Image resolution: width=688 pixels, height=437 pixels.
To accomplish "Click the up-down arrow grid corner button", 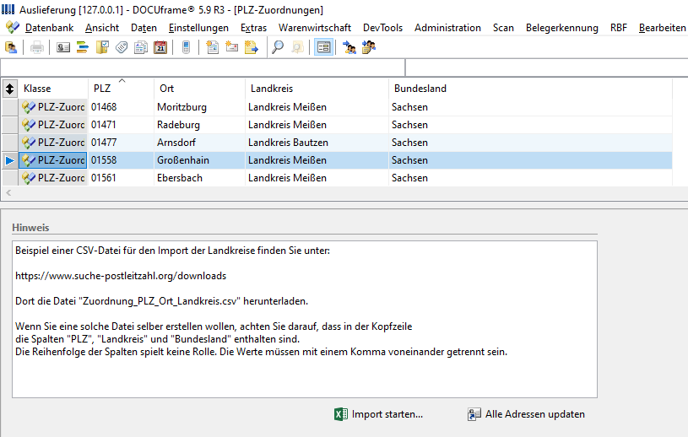I will pyautogui.click(x=9, y=89).
